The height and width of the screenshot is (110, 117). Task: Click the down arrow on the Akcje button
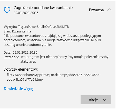[x=104, y=100]
